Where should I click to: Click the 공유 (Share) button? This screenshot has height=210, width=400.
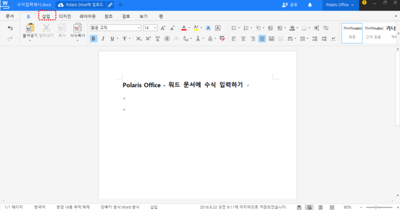[x=290, y=5]
